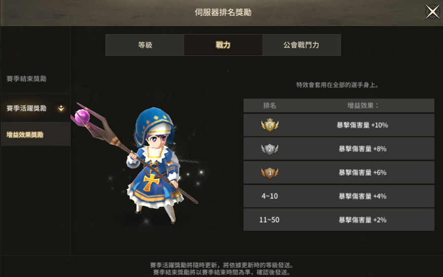Click the 暴擊傷害量 +10% reward row
Screen dimensions: 443x277
pos(339,125)
